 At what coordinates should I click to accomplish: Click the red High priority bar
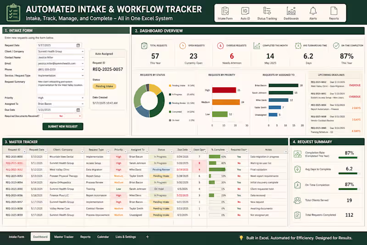click(x=224, y=90)
